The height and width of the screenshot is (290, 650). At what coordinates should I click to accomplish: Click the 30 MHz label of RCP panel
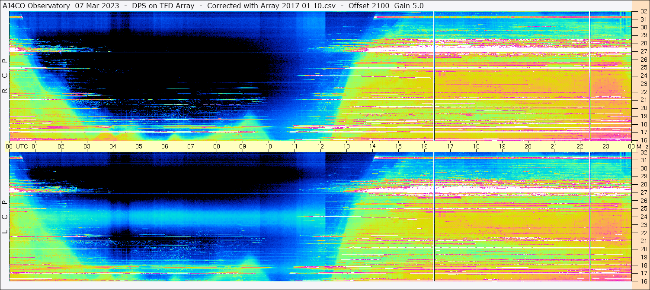coord(644,27)
